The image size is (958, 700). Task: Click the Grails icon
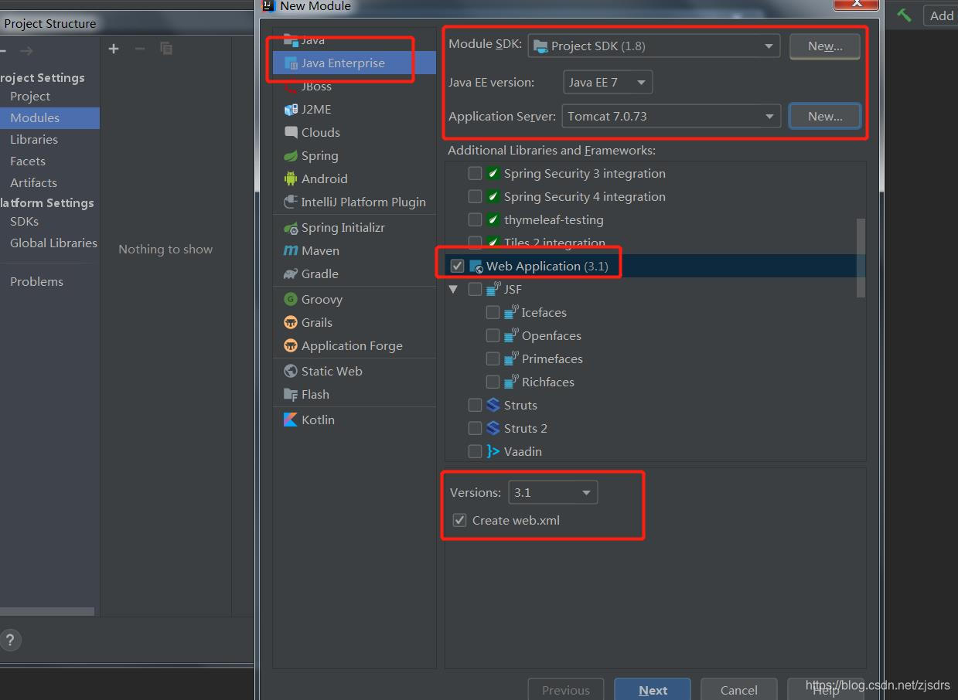tap(291, 323)
